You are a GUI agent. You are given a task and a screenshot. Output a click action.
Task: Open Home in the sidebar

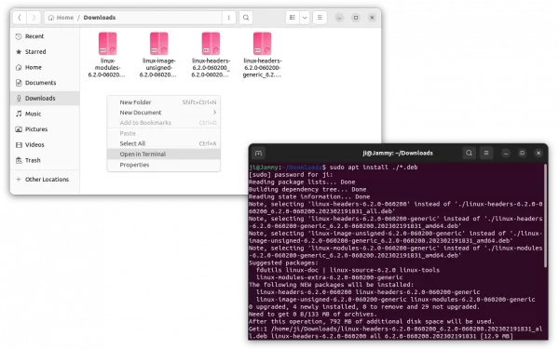click(x=45, y=67)
